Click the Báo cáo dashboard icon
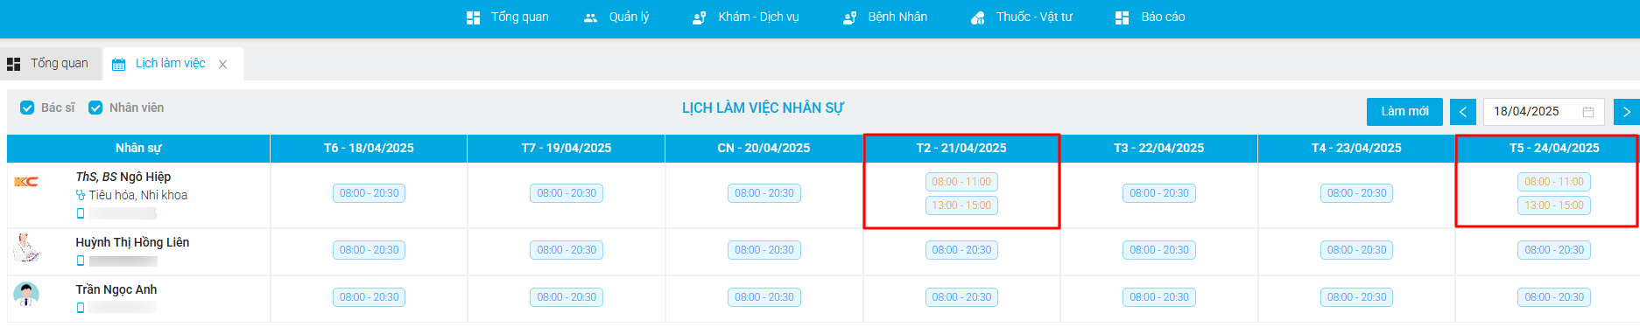 pos(1122,17)
